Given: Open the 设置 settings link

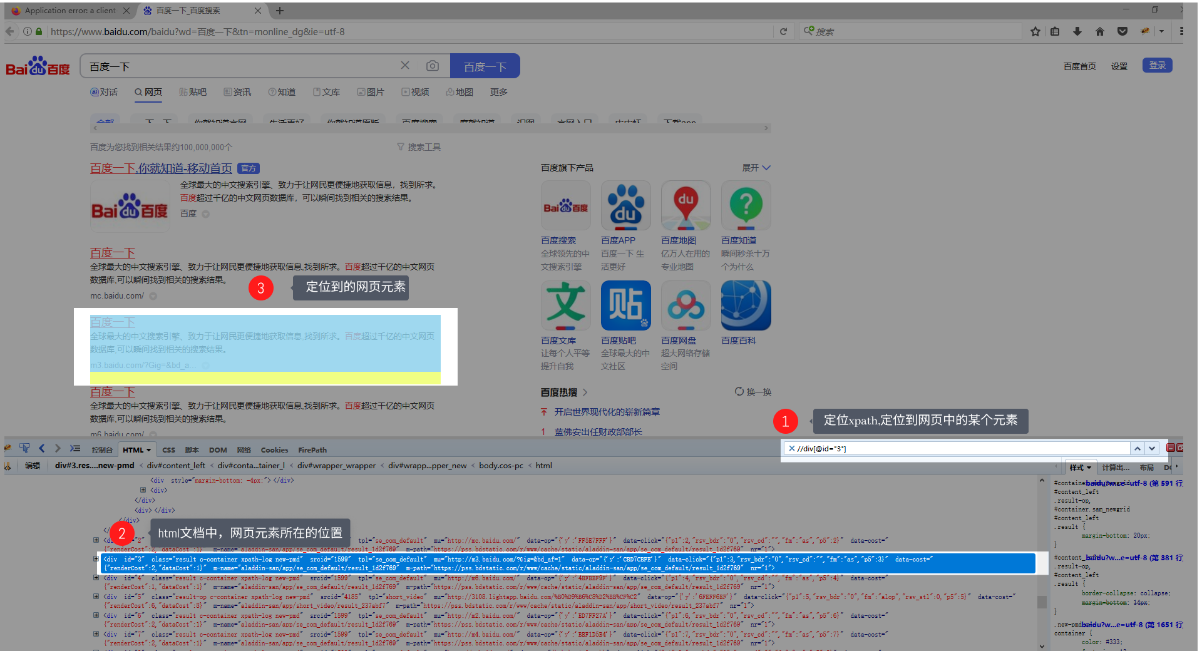Looking at the screenshot, I should (1119, 66).
